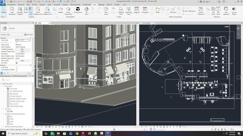The height and width of the screenshot is (136, 243).
Task: Toggle the Crop Region Visible checkbox
Action: [17, 70]
